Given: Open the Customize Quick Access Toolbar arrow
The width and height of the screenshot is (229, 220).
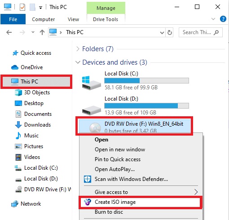Looking at the screenshot, I should click(40, 8).
